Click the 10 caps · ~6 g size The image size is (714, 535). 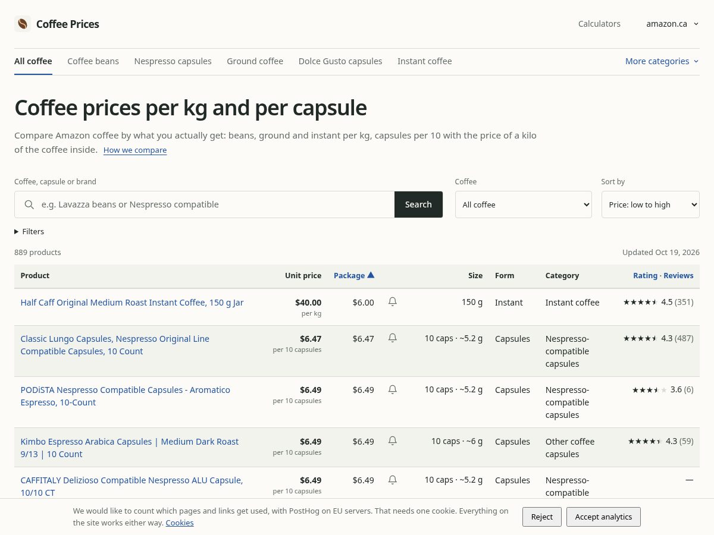[457, 441]
